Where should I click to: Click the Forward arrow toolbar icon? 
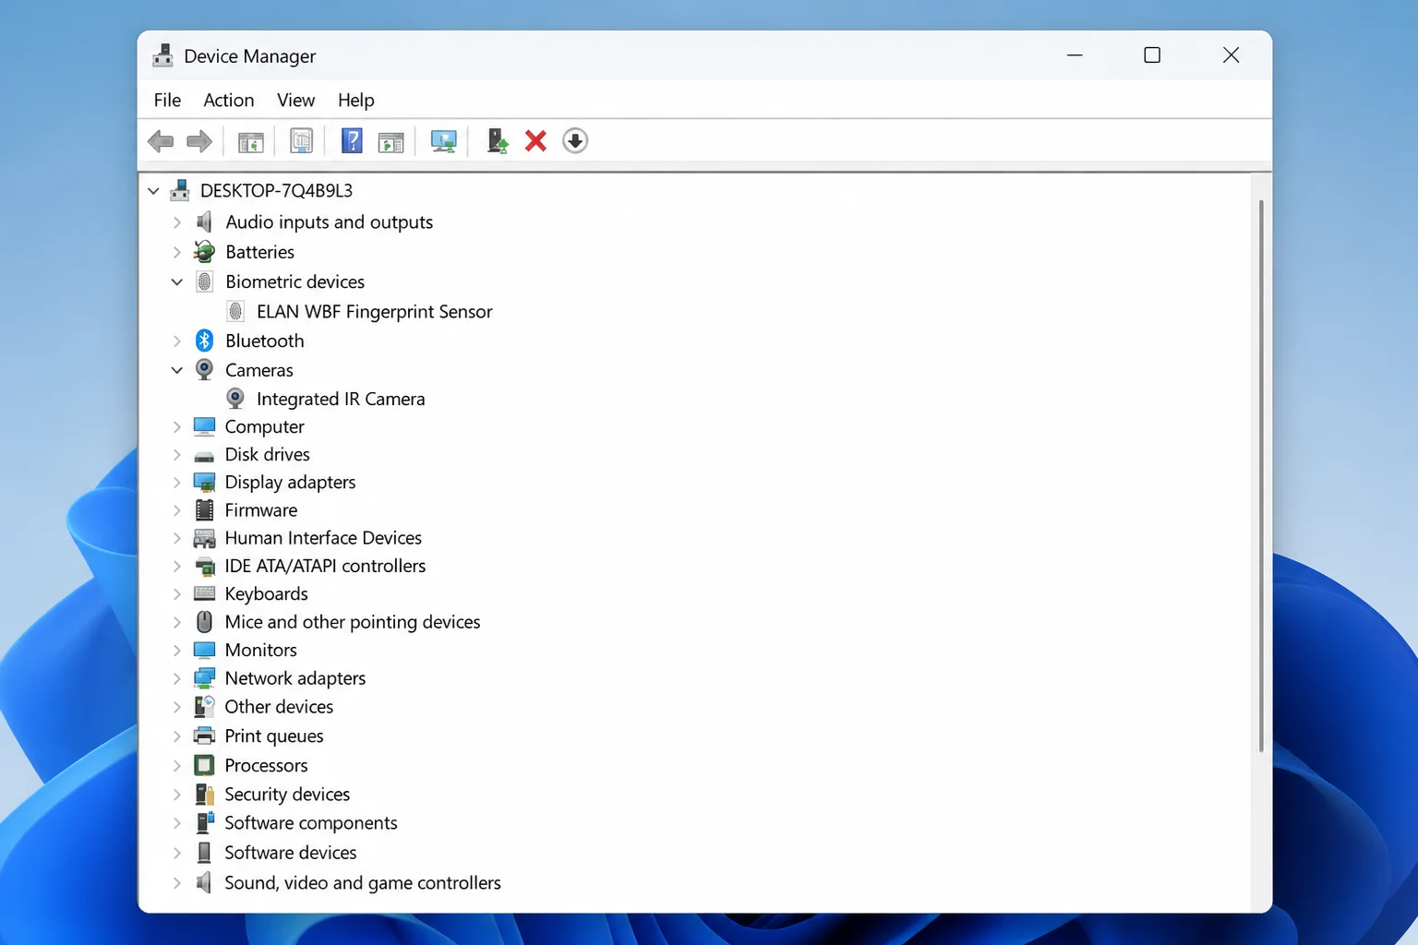[x=199, y=141]
